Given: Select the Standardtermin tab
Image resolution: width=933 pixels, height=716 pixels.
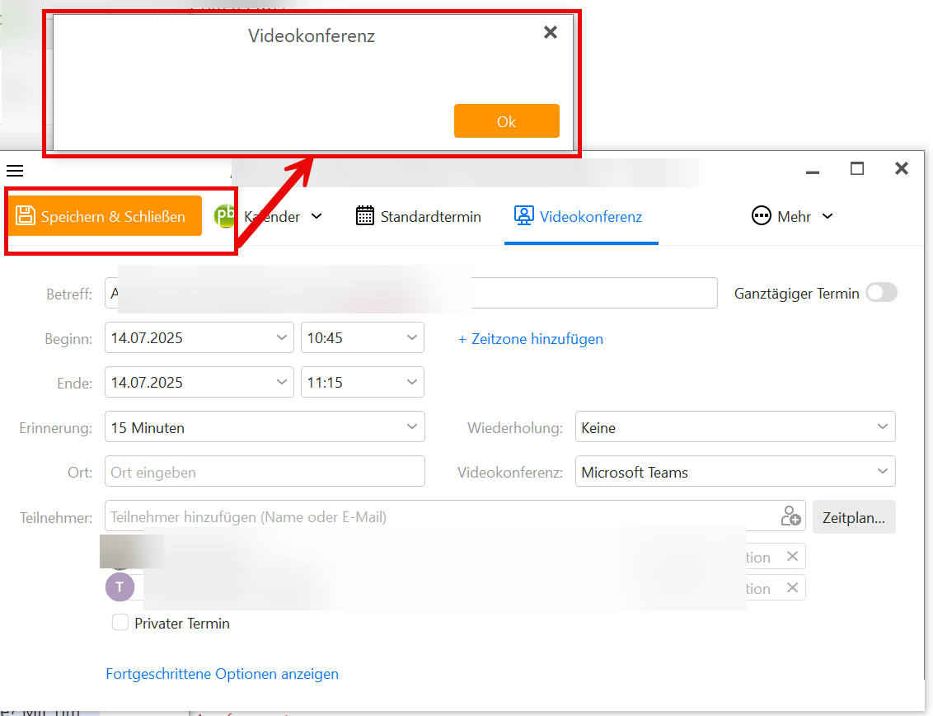Looking at the screenshot, I should [419, 216].
